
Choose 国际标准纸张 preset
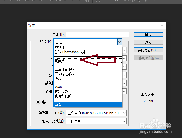pyautogui.click(x=88, y=74)
